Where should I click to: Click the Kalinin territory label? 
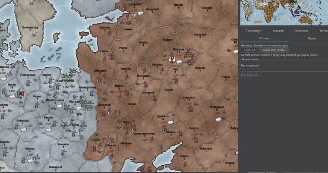168,40
